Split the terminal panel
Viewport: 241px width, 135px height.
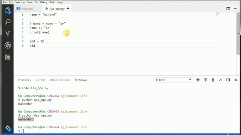tap(206, 80)
